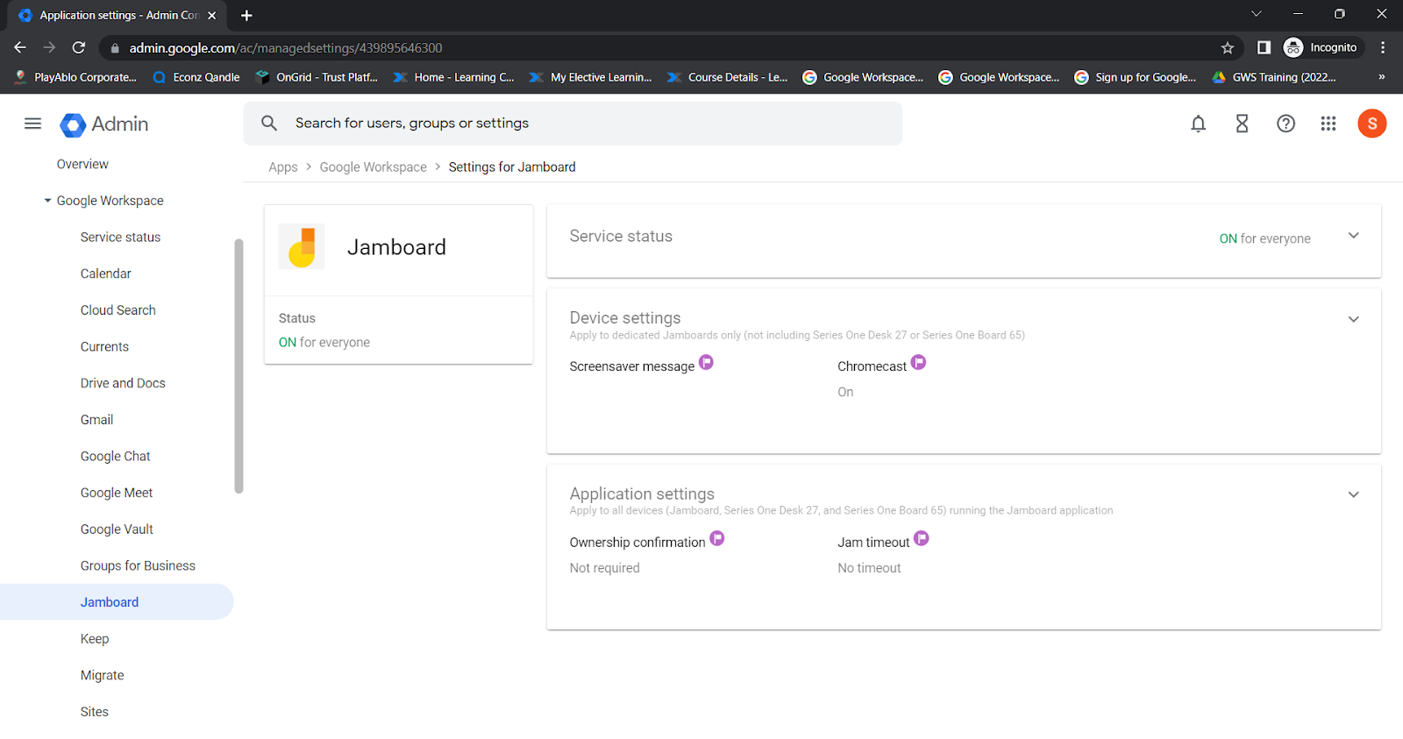Open Cloud Search in the sidebar
This screenshot has height=739, width=1403.
pyautogui.click(x=118, y=310)
